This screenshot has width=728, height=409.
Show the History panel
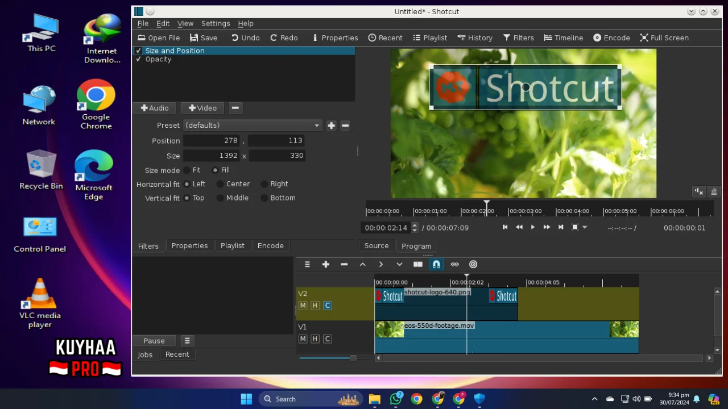(x=475, y=37)
